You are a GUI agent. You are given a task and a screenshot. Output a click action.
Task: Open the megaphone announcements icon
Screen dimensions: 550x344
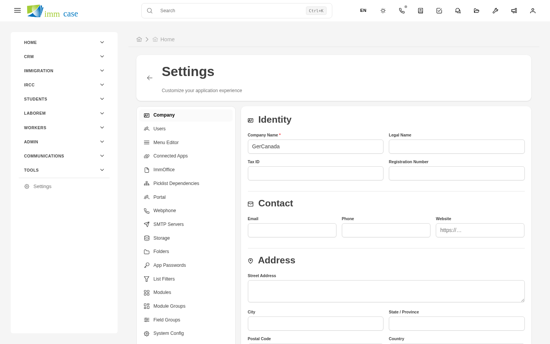514,11
